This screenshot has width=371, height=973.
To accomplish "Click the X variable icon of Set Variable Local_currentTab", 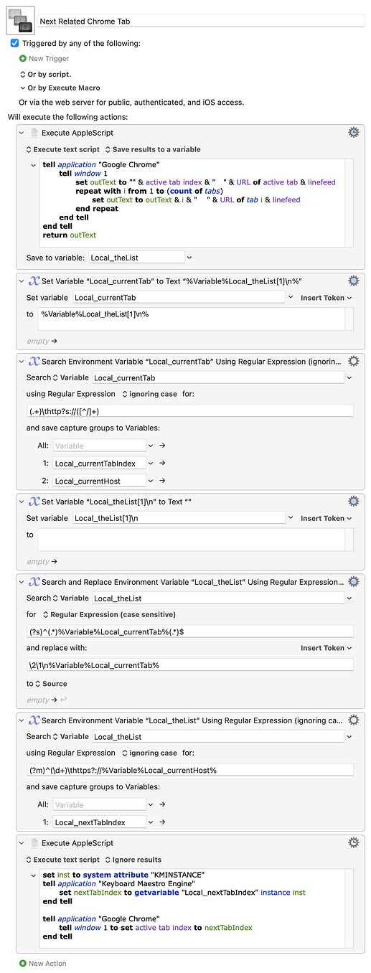I will [33, 281].
